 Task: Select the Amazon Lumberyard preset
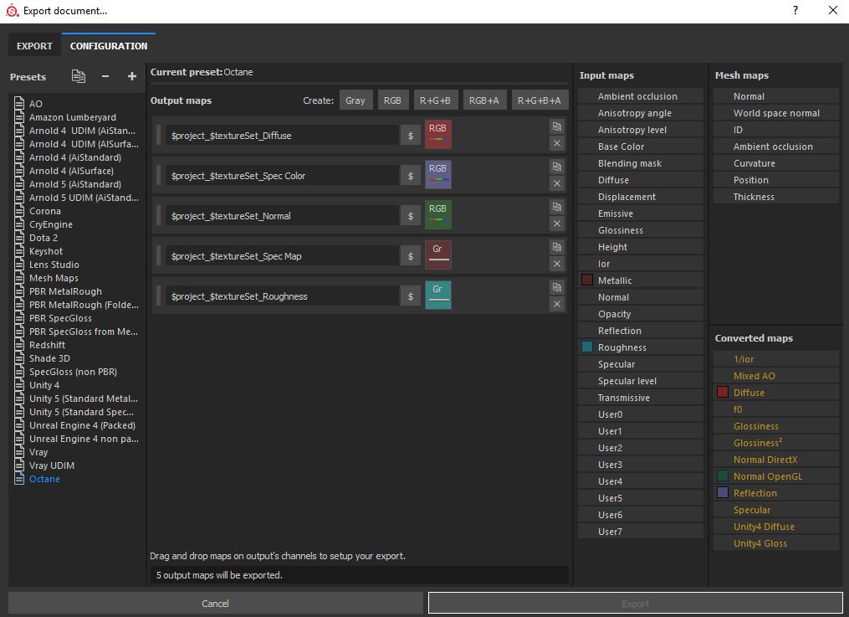[73, 116]
